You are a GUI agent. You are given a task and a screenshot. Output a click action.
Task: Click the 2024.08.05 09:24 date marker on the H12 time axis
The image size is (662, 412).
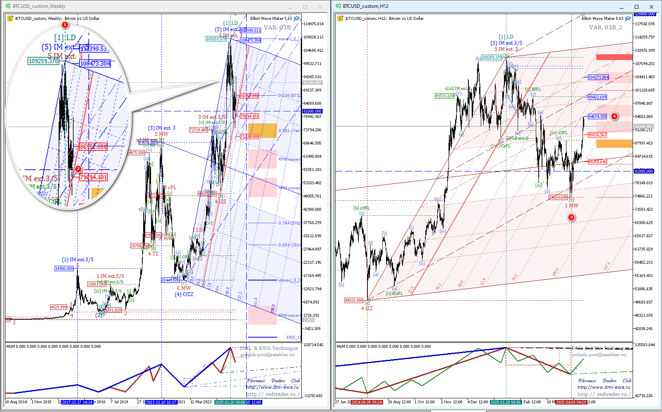pyautogui.click(x=367, y=402)
